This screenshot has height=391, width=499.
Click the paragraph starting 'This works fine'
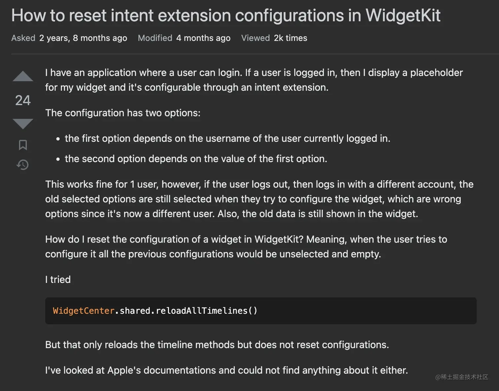259,199
